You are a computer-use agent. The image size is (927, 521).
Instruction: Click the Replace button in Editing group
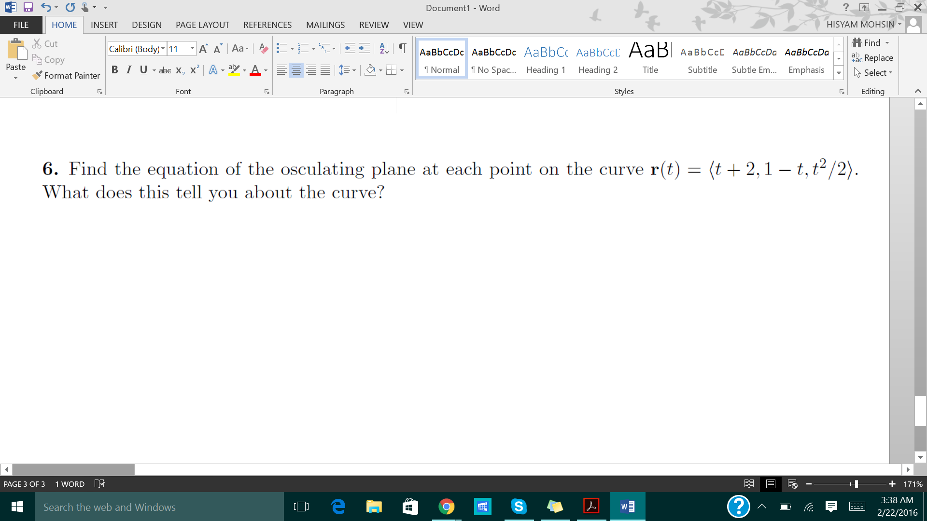point(877,57)
